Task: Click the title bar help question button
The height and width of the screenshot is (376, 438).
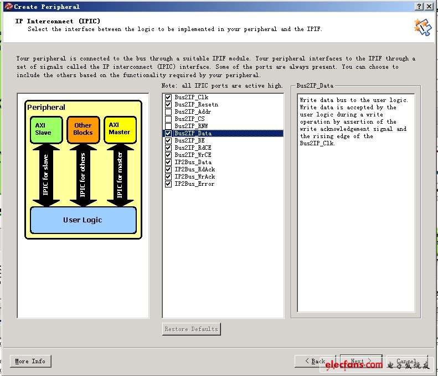Action: click(419, 6)
